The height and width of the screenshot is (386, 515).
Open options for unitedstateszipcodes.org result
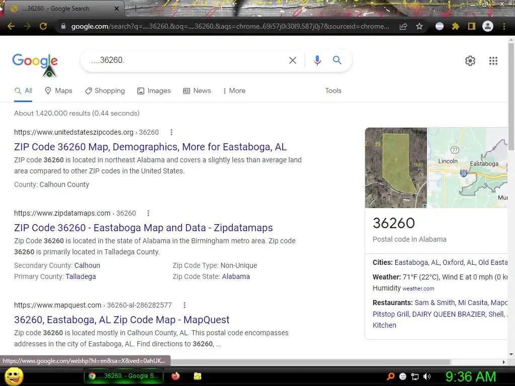(x=171, y=132)
